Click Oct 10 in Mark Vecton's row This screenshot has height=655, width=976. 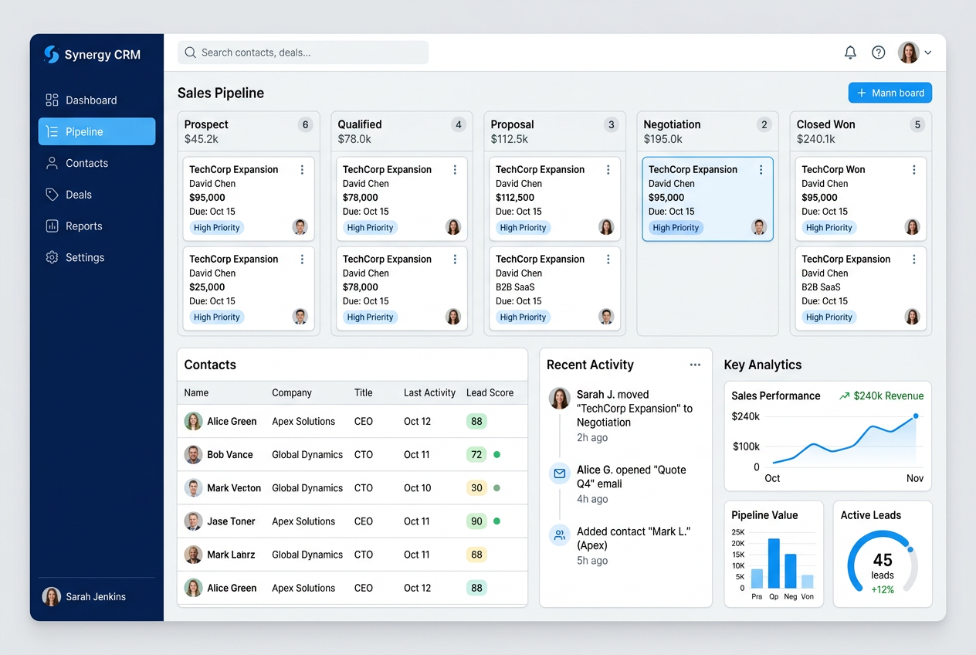coord(417,487)
